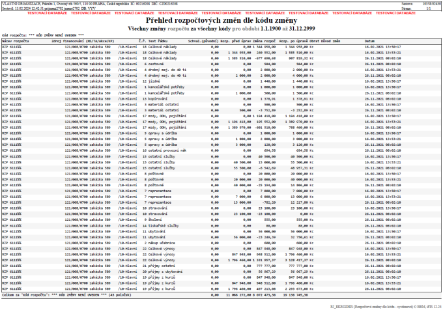Click the "Rozp. po úpravě" column header

[x=294, y=41]
